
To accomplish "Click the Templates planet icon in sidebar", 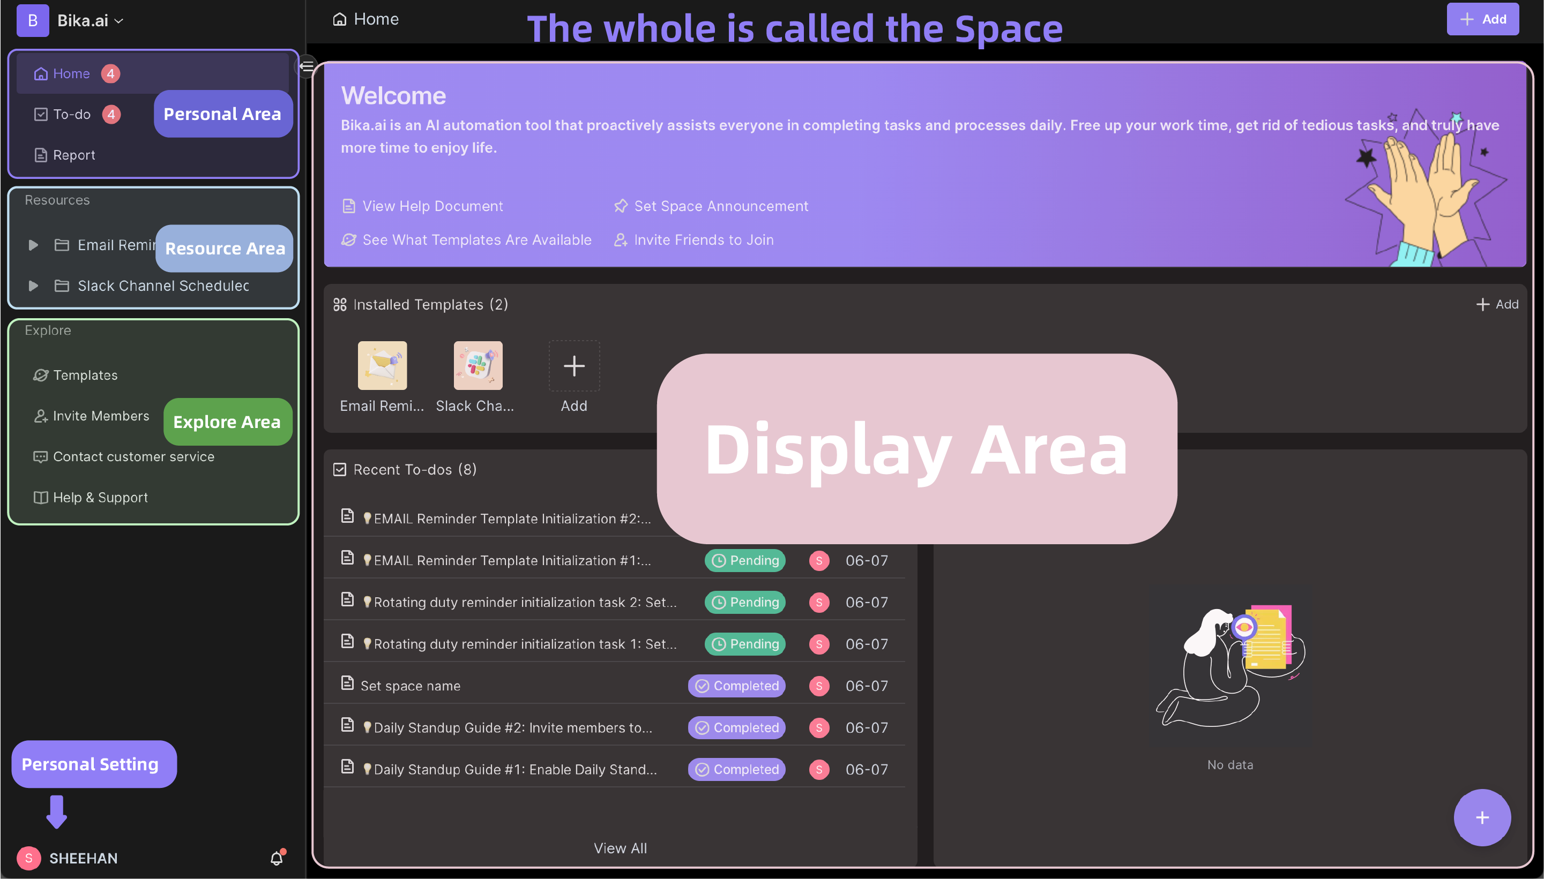I will pyautogui.click(x=40, y=375).
